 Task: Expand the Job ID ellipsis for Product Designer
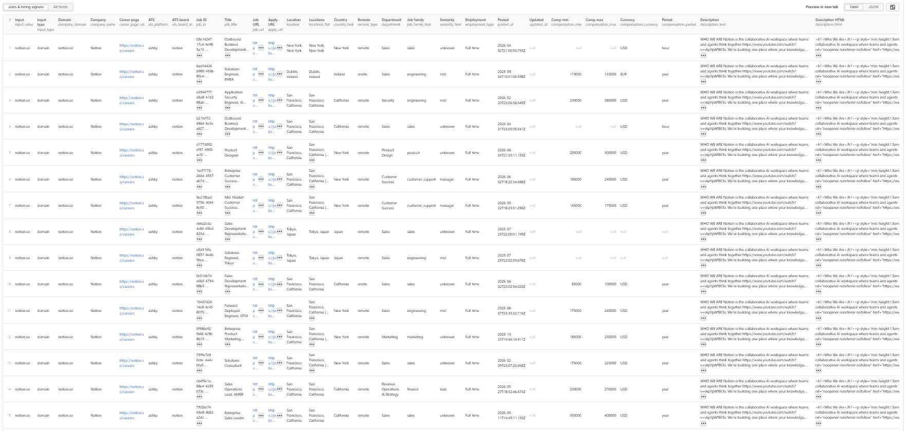pos(199,160)
